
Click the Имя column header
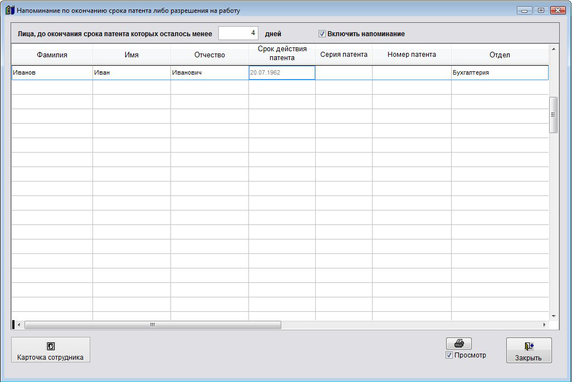coord(131,55)
